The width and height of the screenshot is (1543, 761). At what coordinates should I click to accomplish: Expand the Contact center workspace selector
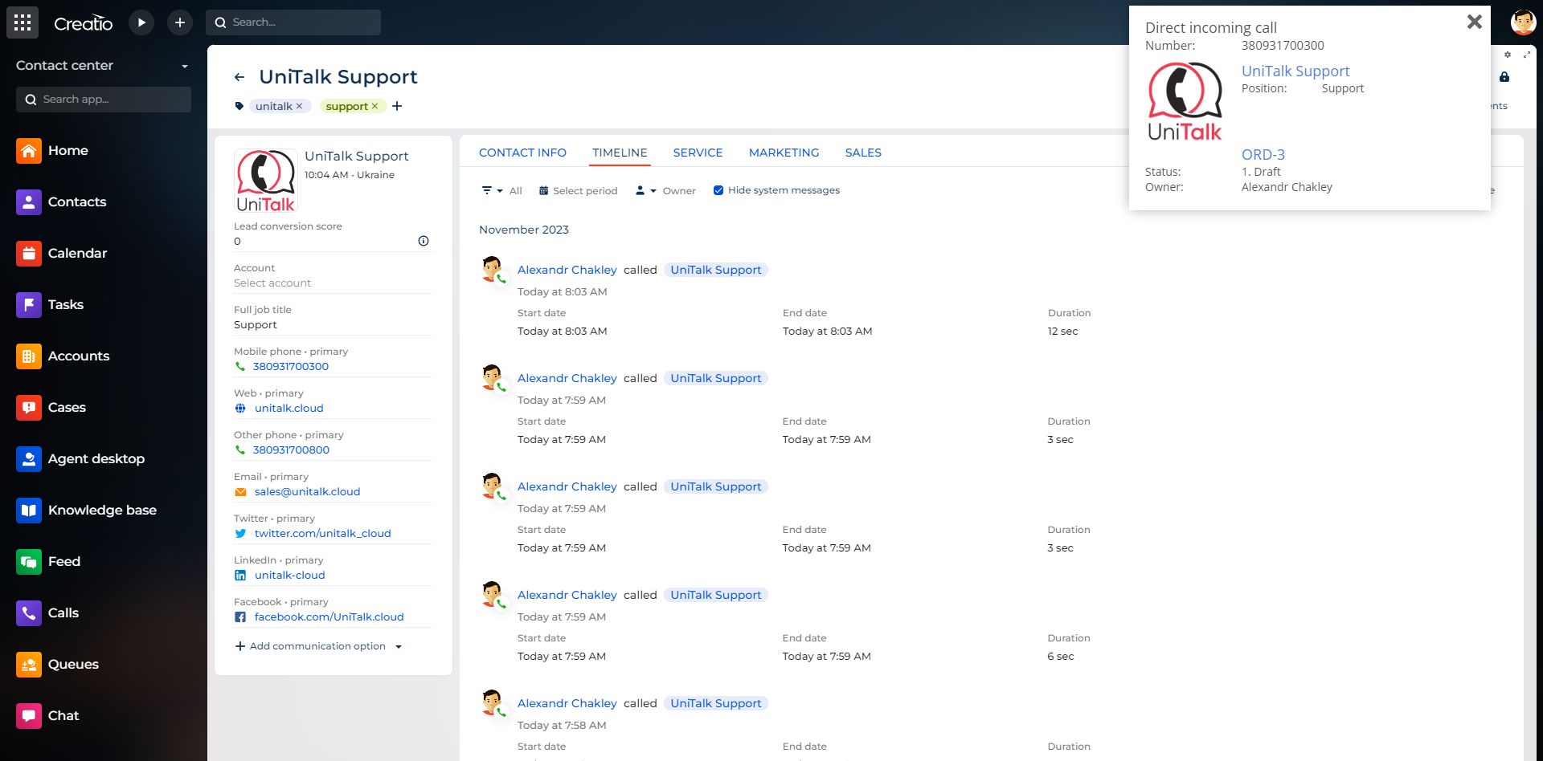186,66
